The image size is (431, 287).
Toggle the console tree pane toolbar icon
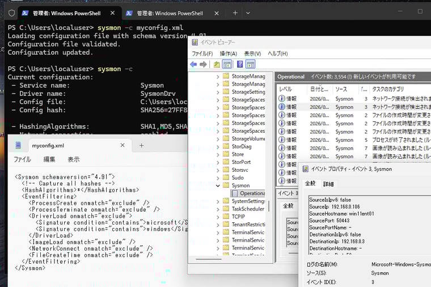tap(227, 64)
